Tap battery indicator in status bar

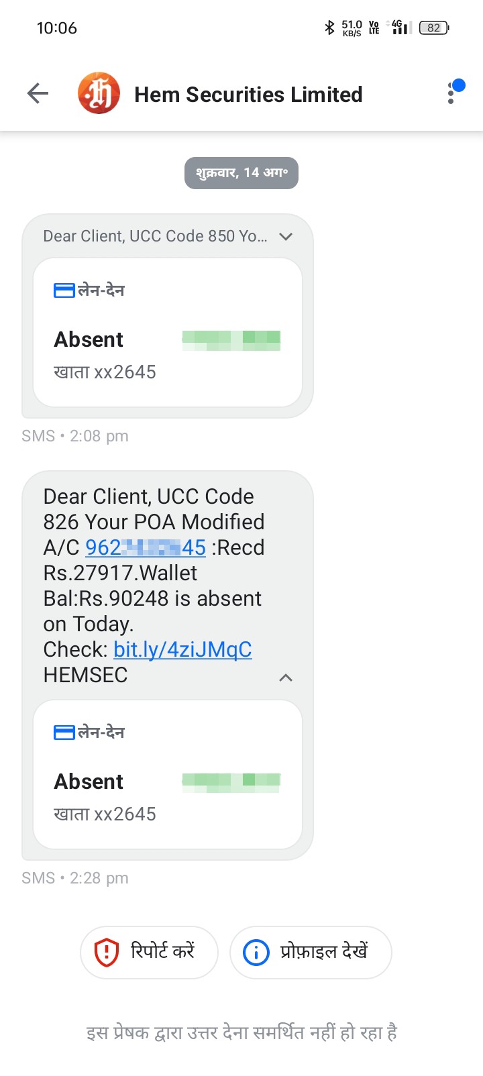[434, 28]
